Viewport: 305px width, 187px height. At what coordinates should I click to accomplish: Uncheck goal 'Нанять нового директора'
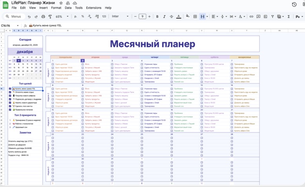(x=10, y=103)
